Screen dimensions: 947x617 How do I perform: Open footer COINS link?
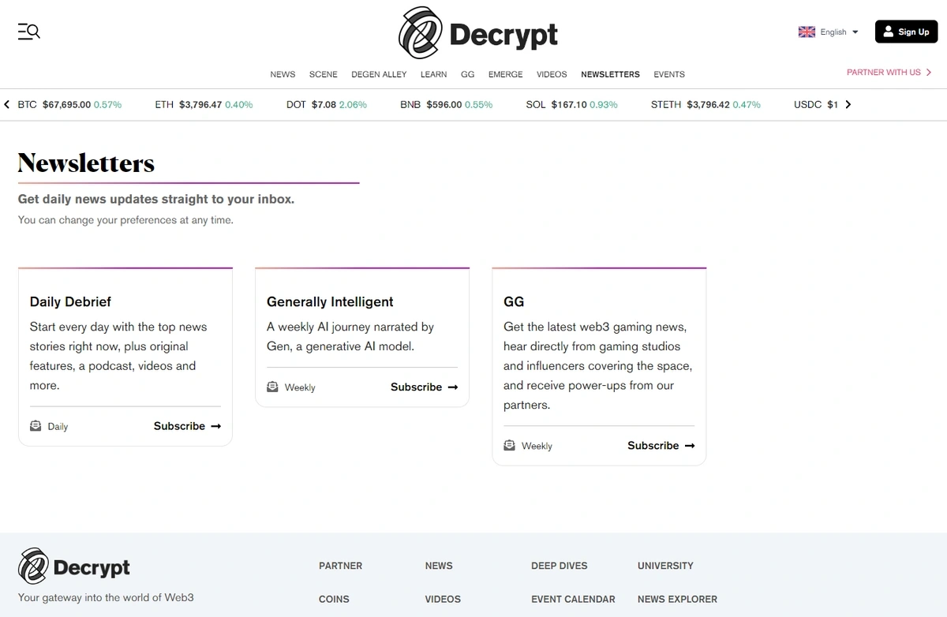click(334, 599)
